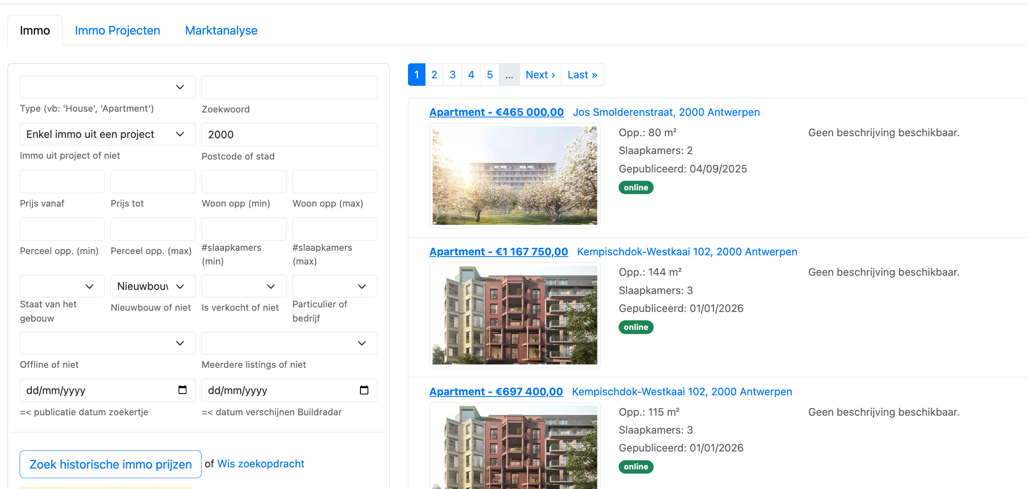Click Zoek historische immo prijzen button
Image resolution: width=1027 pixels, height=489 pixels.
tap(111, 464)
